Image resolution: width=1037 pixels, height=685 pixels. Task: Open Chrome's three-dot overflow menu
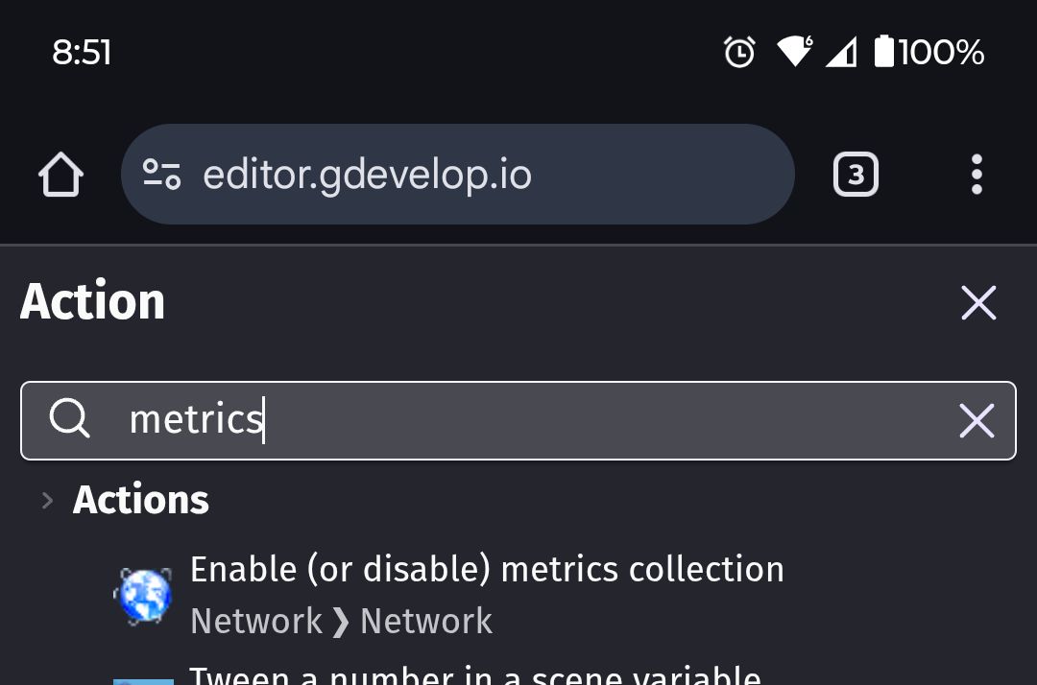click(x=977, y=176)
